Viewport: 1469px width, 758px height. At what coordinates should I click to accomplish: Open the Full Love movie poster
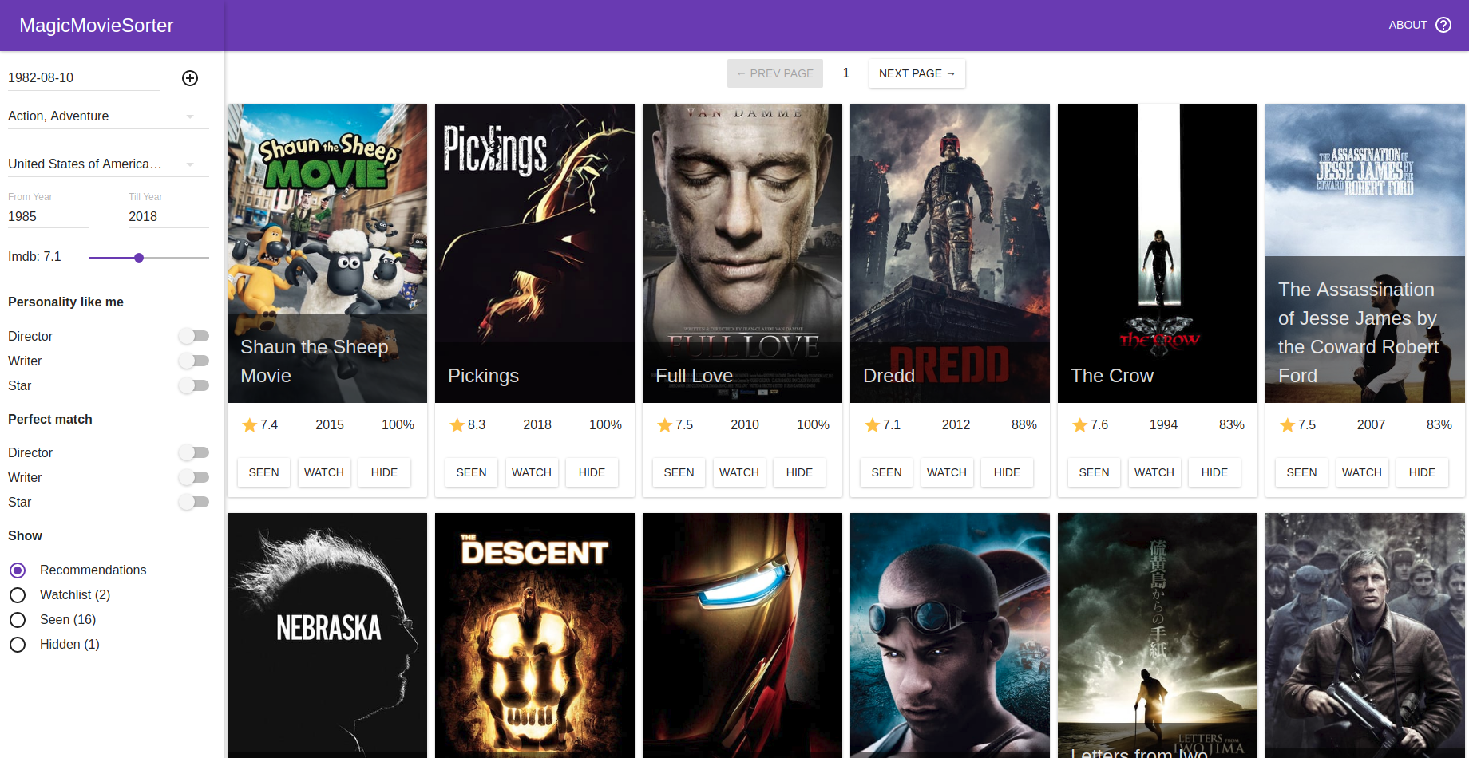742,253
